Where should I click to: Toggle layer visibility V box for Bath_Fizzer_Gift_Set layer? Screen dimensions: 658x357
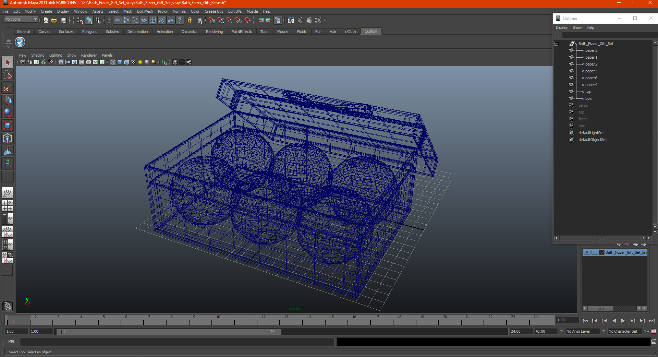coord(587,252)
